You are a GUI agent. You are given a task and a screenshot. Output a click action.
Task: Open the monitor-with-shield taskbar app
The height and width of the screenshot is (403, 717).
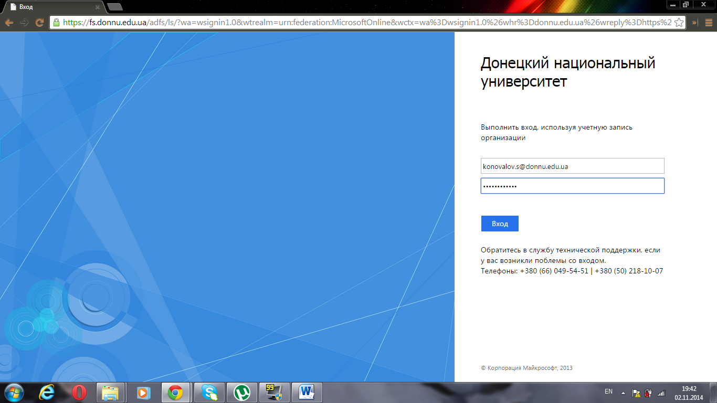[274, 392]
